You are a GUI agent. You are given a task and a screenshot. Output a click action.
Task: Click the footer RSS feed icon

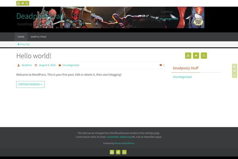coord(124,152)
